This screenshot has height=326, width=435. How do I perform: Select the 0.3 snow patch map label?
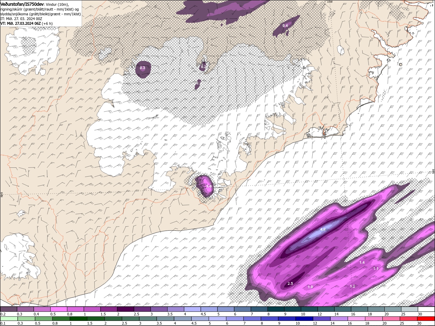pos(142,68)
